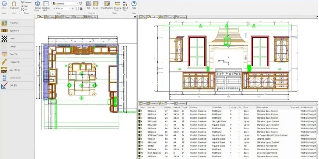Switch to Drawings tab in left pane
Viewport: 319px width, 159px height.
pyautogui.click(x=78, y=17)
